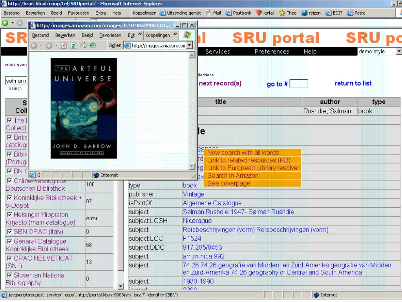Open the popup Forward button history dropdown
402x302 pixels.
(x=57, y=46)
